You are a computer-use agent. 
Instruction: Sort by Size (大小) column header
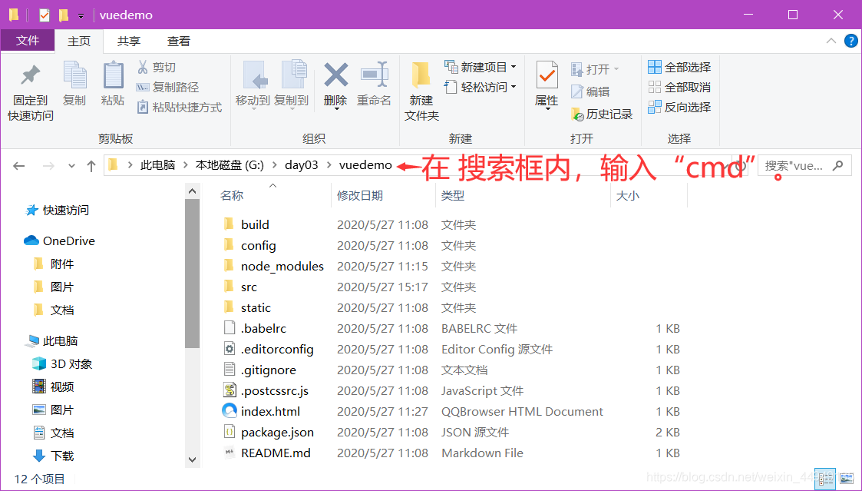628,195
